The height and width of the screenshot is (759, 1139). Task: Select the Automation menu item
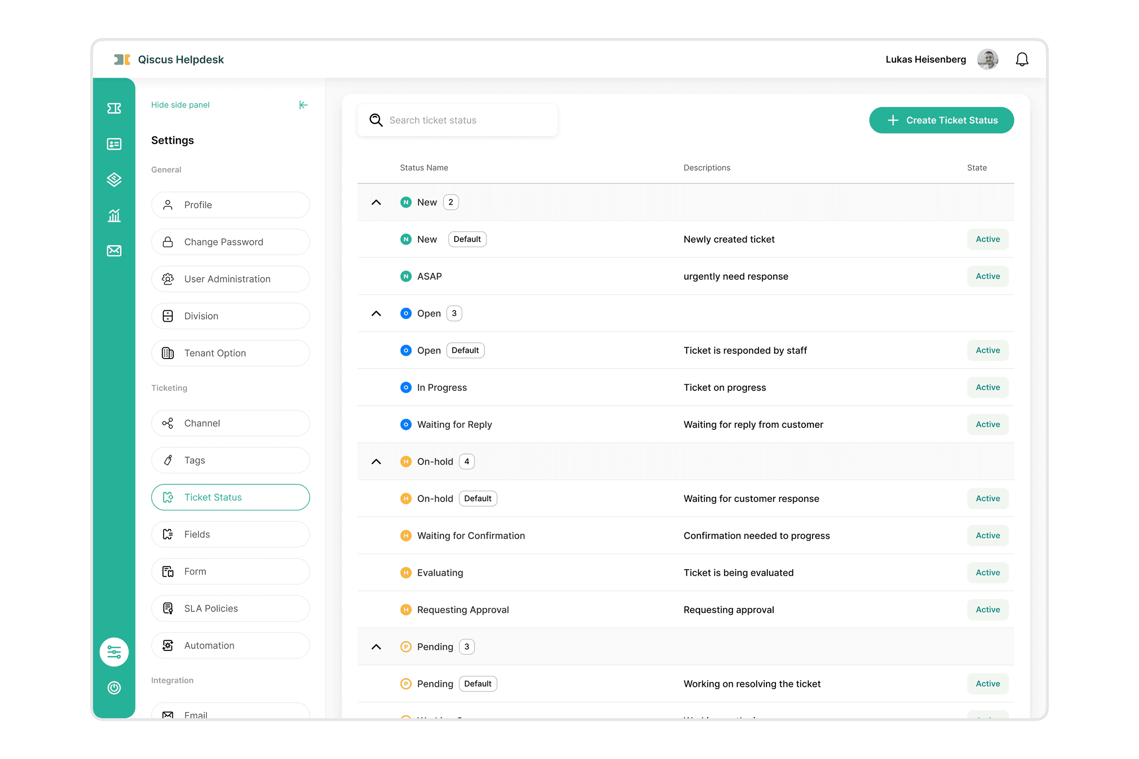pos(231,646)
